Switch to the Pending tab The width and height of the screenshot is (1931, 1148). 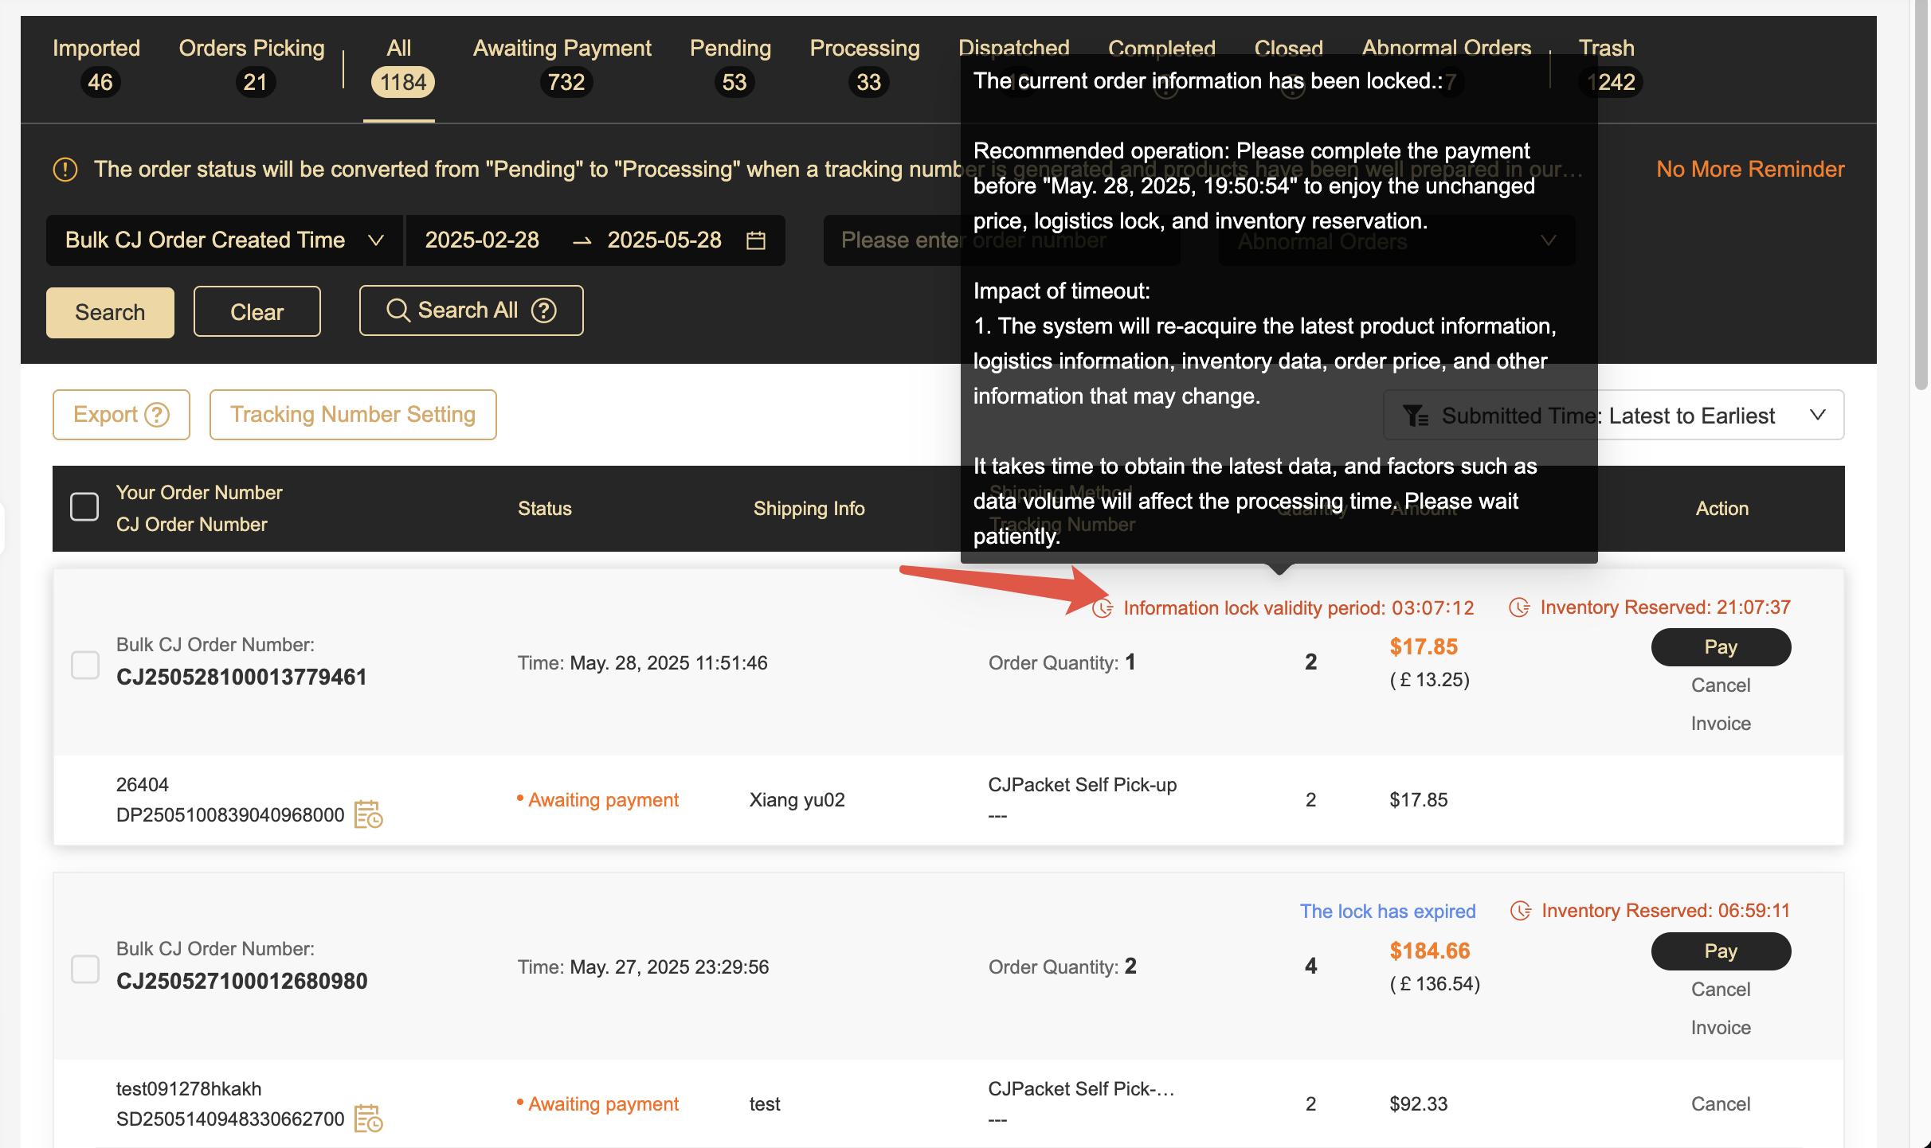pyautogui.click(x=730, y=65)
